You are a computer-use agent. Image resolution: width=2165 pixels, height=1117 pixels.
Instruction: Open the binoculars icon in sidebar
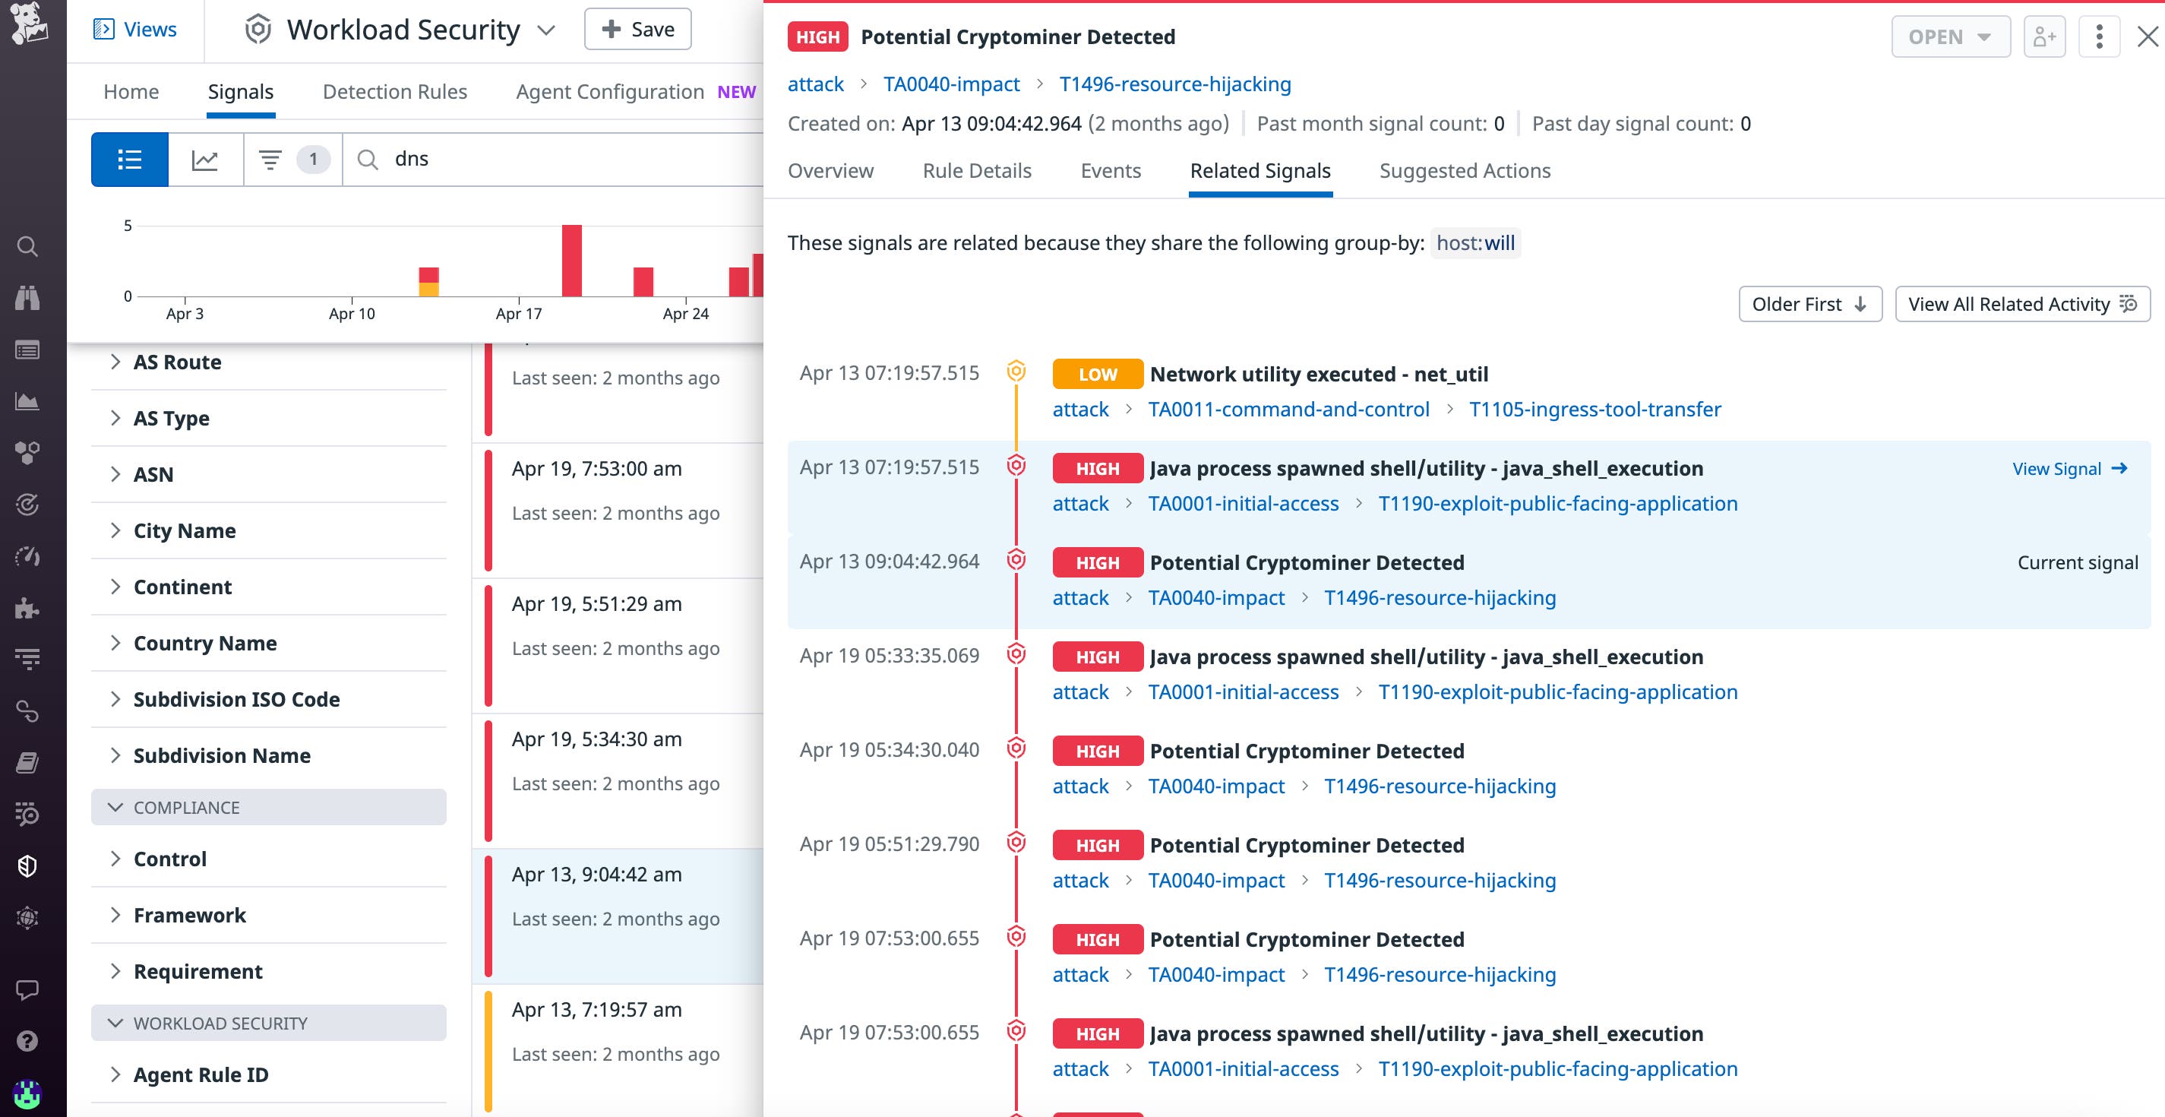pyautogui.click(x=27, y=298)
